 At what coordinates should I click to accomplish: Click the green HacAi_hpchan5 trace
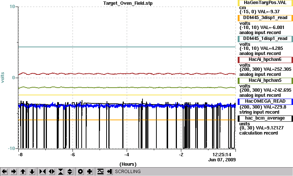tap(127, 87)
